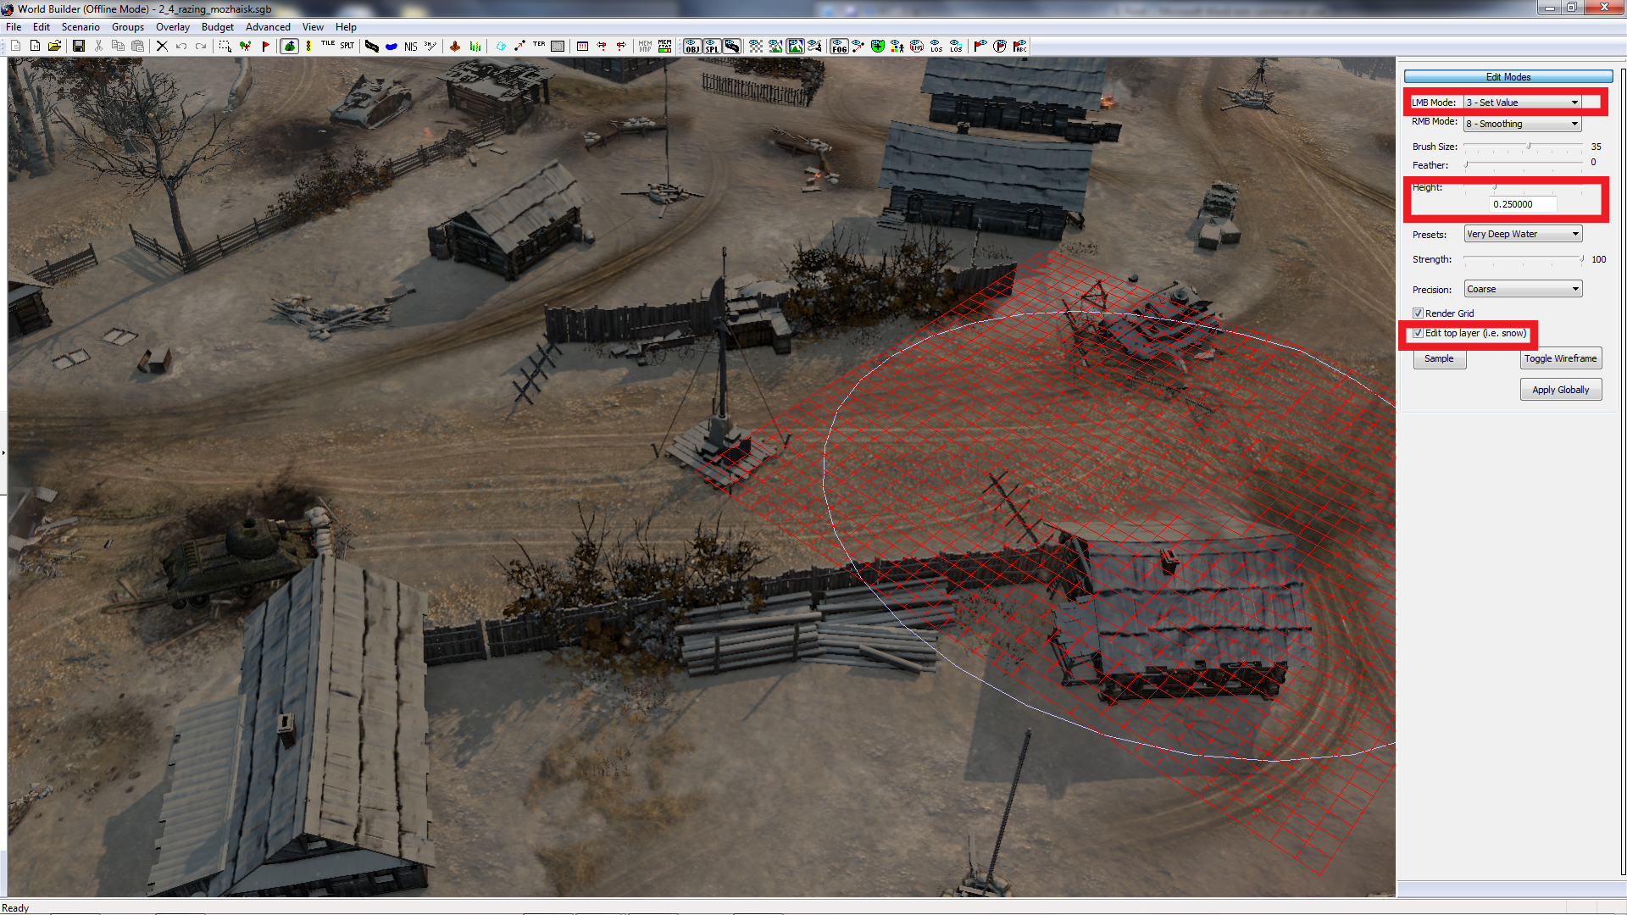Click the MEM STAT icon
Viewport: 1627px width, 915px height.
click(664, 46)
